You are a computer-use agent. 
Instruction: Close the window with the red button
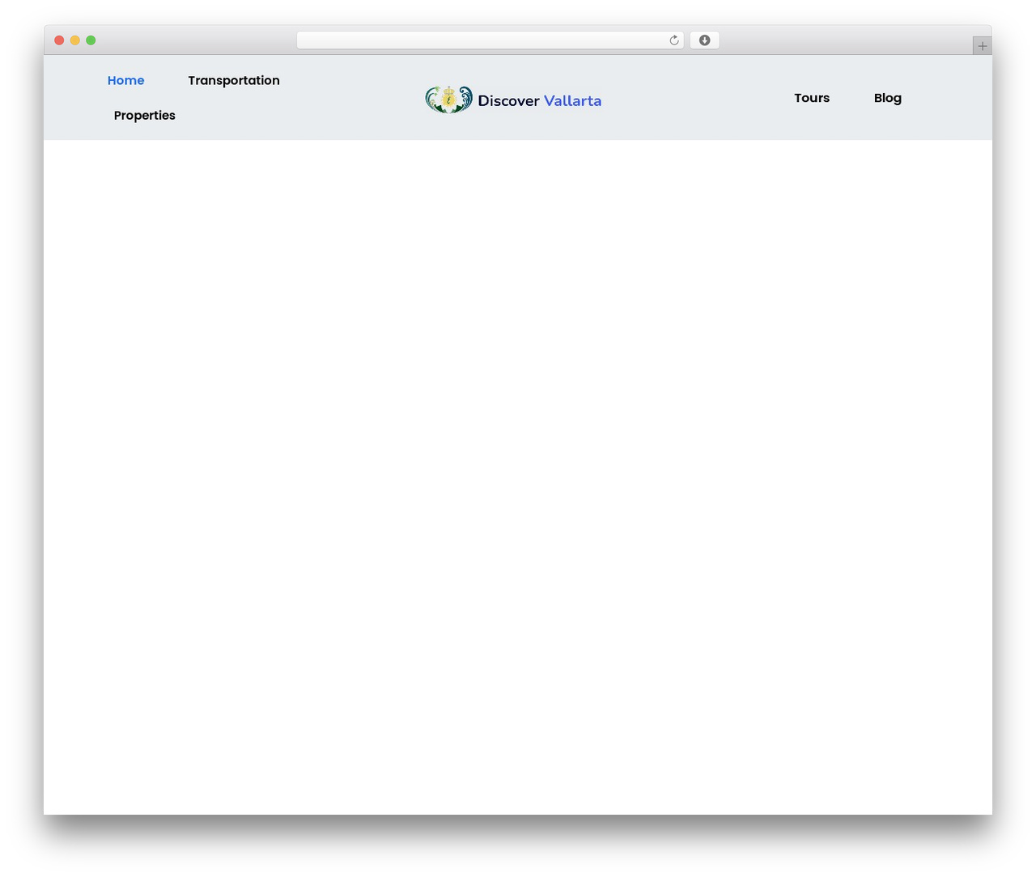pyautogui.click(x=59, y=40)
